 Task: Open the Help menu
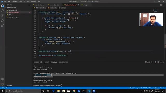39,2
